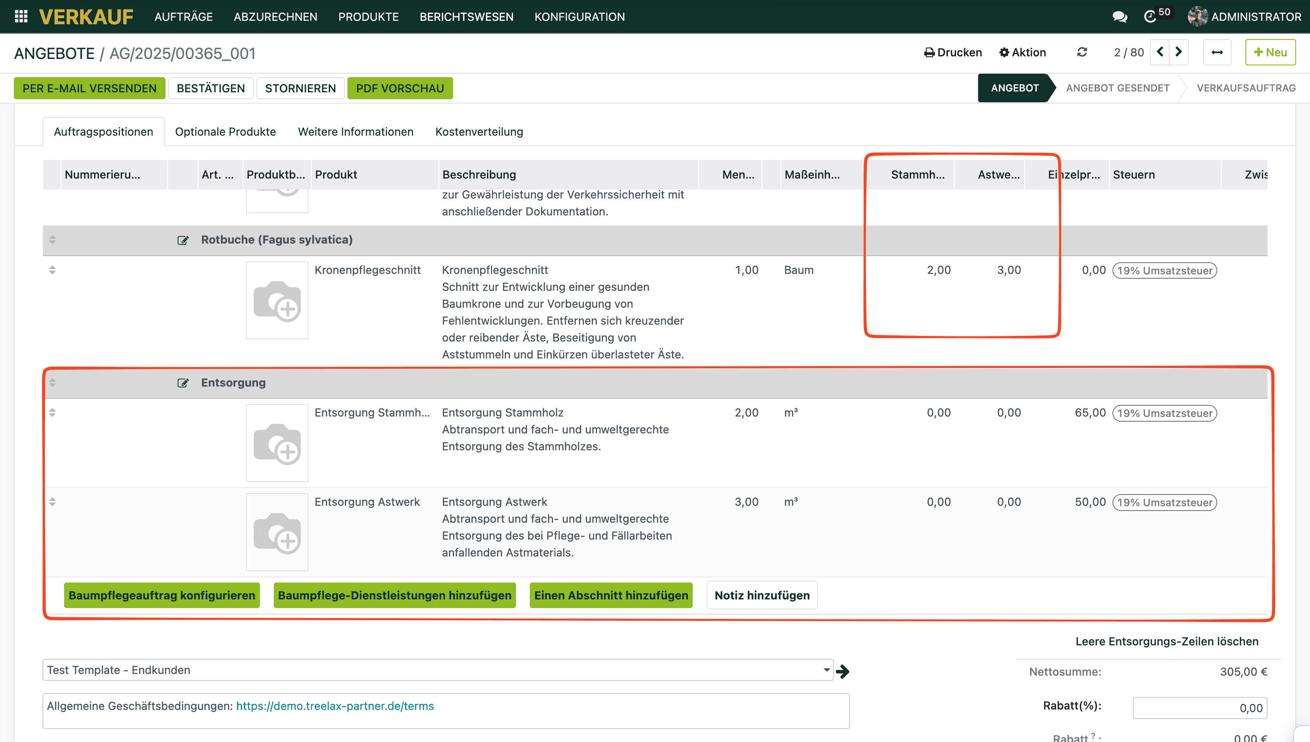This screenshot has width=1310, height=742.
Task: Click the PDF Vorschau button
Action: [x=400, y=88]
